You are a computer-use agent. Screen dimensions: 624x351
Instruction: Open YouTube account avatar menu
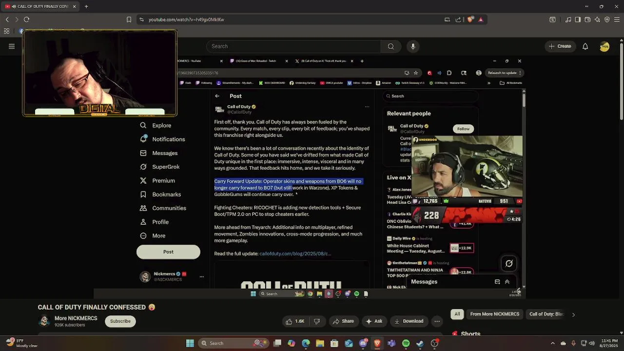point(604,46)
